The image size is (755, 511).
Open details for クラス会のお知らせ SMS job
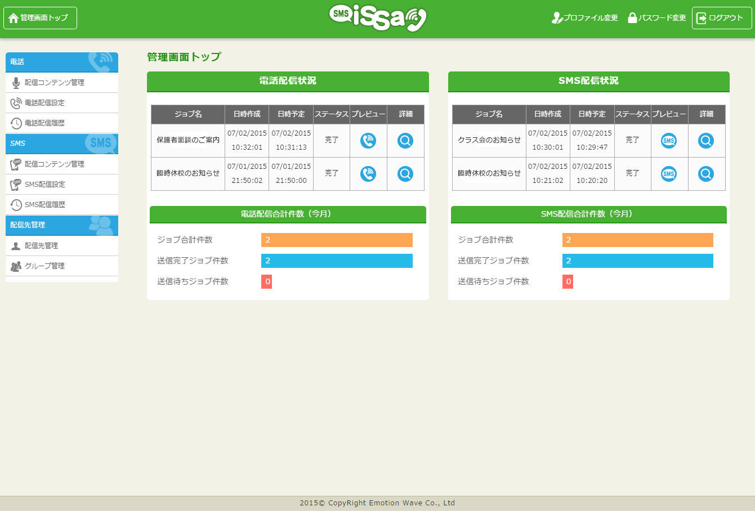(706, 141)
